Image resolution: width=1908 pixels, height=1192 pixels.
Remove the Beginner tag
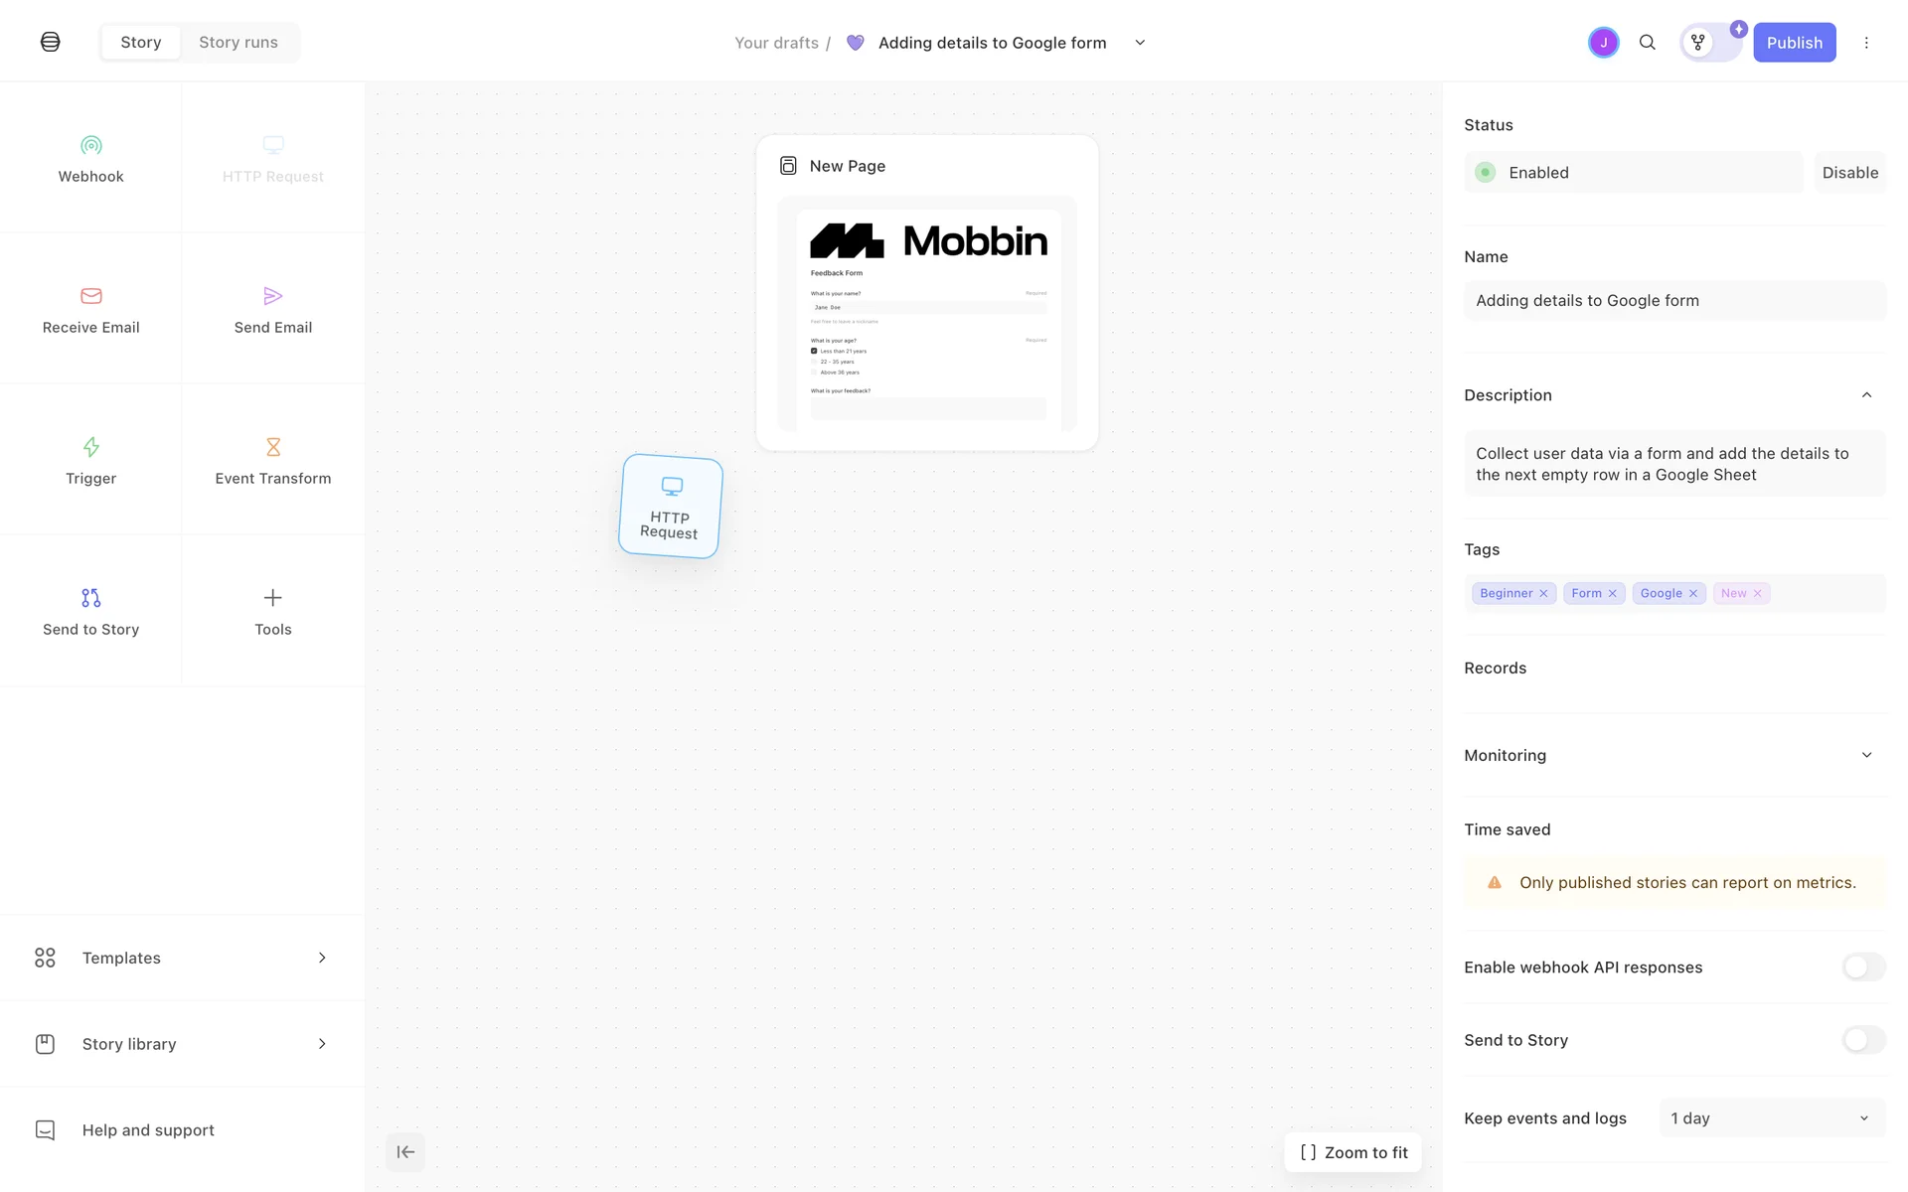(1543, 594)
